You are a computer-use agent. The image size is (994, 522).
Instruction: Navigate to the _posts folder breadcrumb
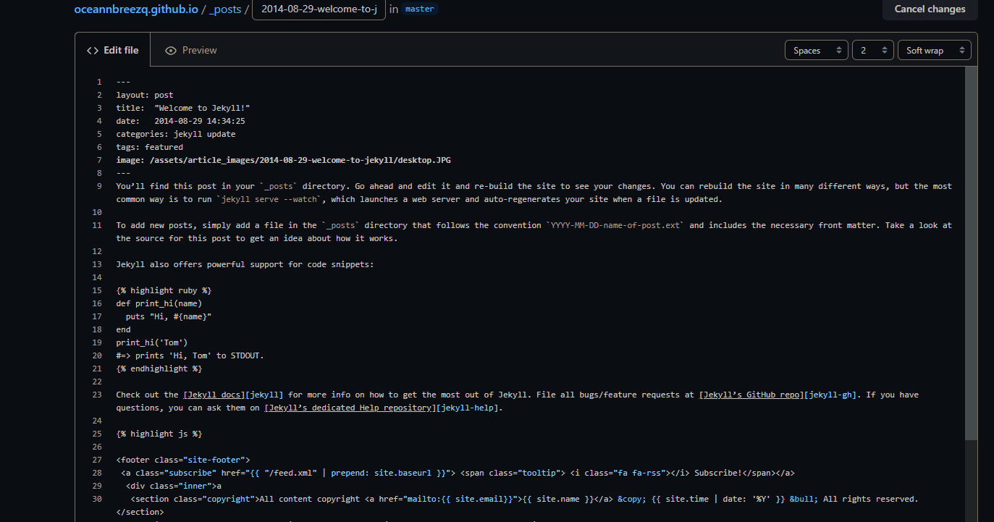(225, 9)
